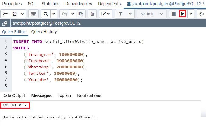Viewport: 206px width, 126px height.
Task: Click the save data changes grid icon
Action: point(34,14)
